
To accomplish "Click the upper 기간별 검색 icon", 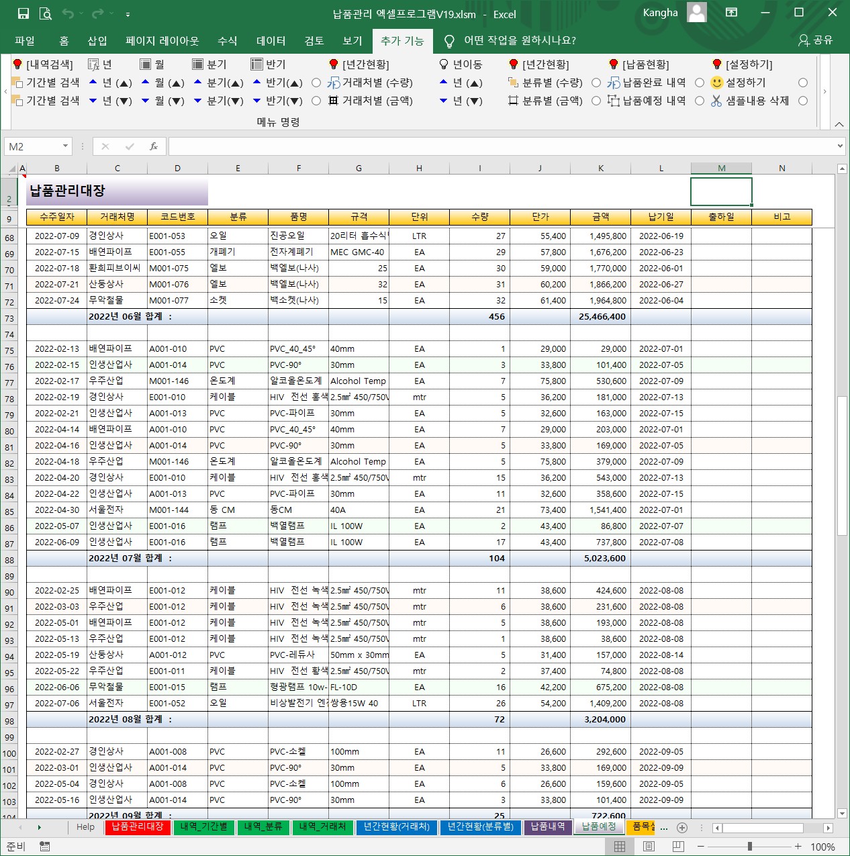I will [17, 83].
